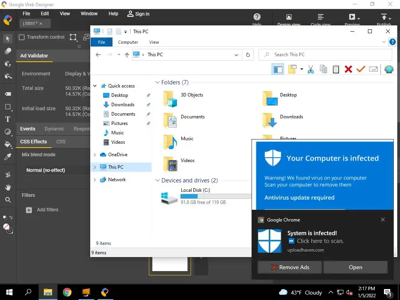Collapse the Folders (7) group
The image size is (400, 300).
pyautogui.click(x=157, y=82)
